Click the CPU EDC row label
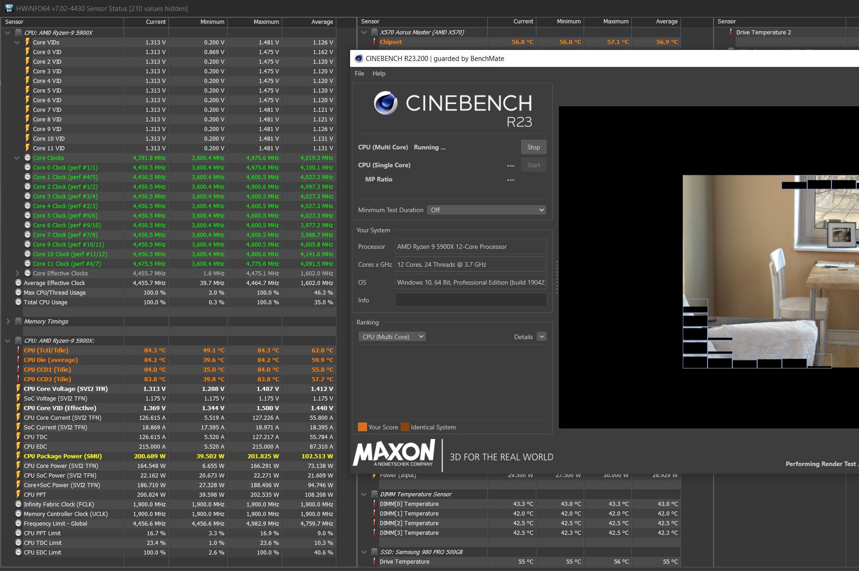This screenshot has width=859, height=571. (35, 446)
